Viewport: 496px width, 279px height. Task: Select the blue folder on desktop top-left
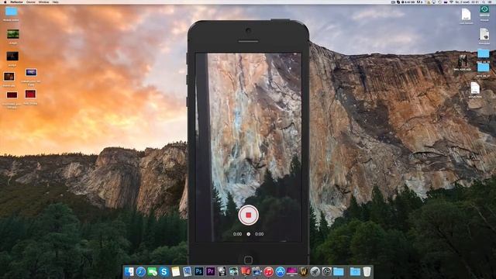tap(11, 12)
